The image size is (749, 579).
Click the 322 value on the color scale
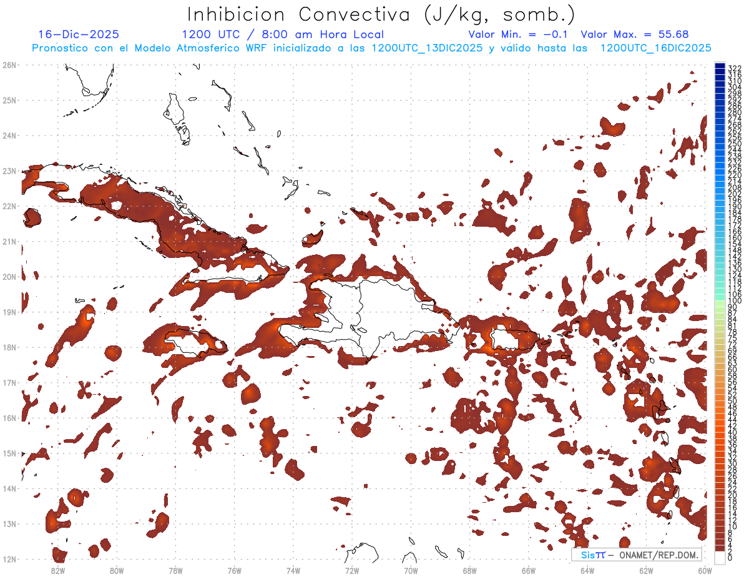735,68
